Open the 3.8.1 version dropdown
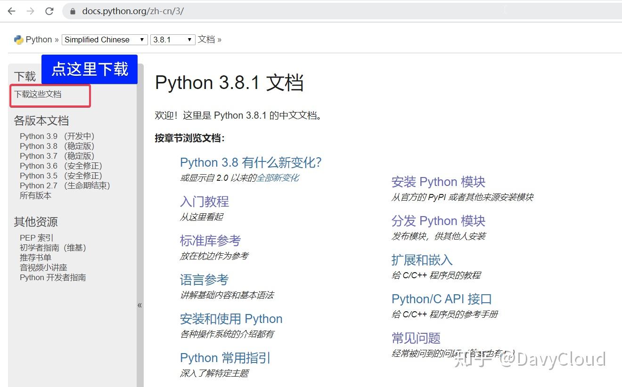 coord(172,40)
